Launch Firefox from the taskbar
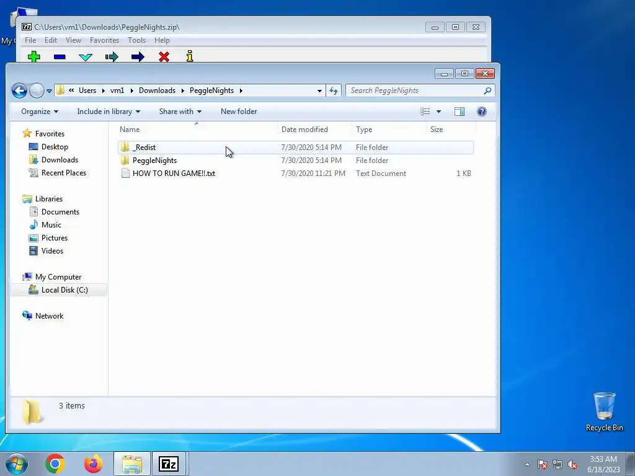Image resolution: width=635 pixels, height=476 pixels. 93,464
